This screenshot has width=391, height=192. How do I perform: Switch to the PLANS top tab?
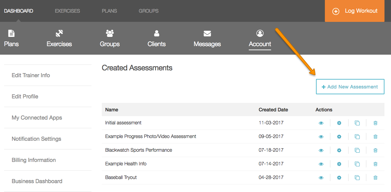109,11
